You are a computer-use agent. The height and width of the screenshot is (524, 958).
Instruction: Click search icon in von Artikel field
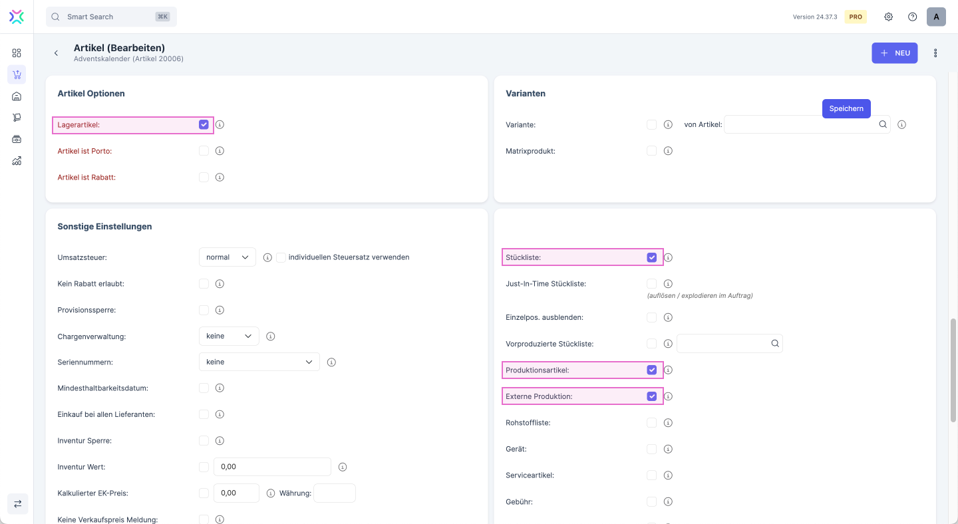click(882, 124)
